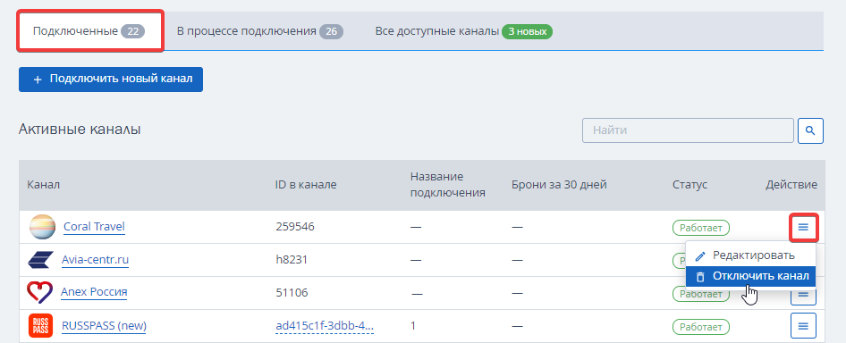Open the Anex Россия channel link
Screen dimensions: 846x343
coord(94,292)
